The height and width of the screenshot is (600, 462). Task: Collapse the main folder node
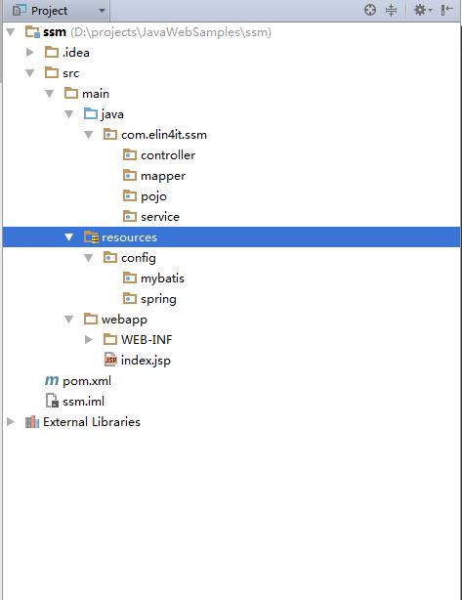50,94
